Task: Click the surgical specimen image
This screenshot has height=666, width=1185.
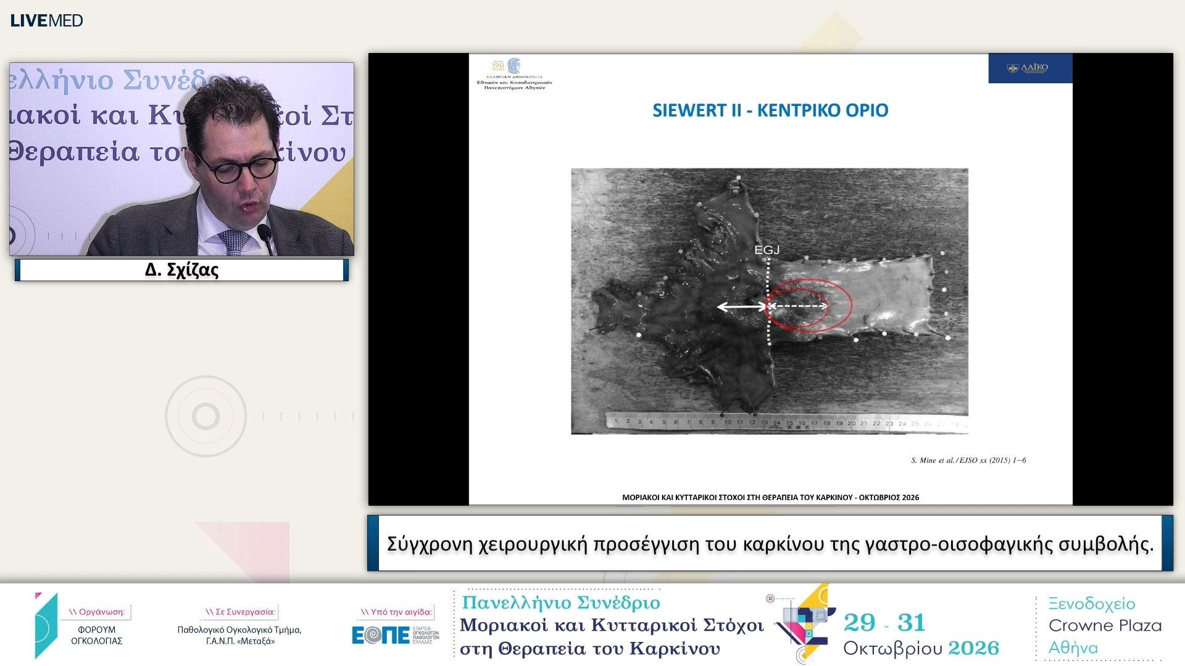Action: pos(770,301)
